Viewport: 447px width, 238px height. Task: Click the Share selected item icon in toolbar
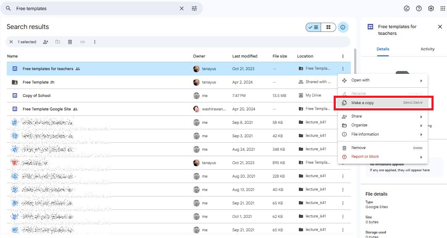(x=46, y=42)
